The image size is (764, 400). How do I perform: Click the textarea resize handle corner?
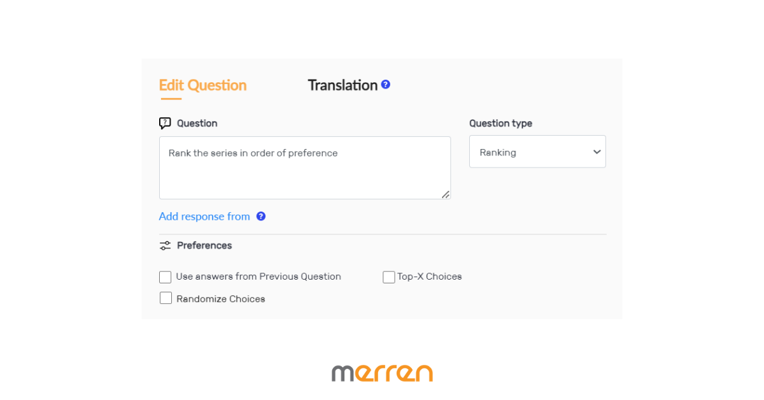(x=446, y=194)
